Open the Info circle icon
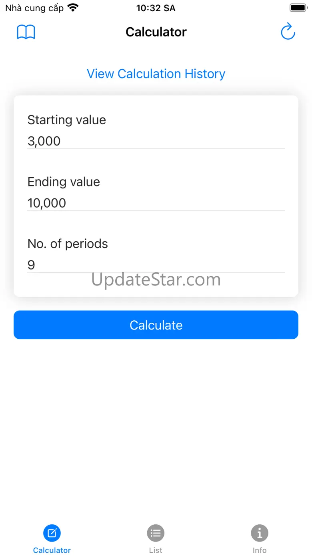Image resolution: width=312 pixels, height=556 pixels. (x=260, y=533)
